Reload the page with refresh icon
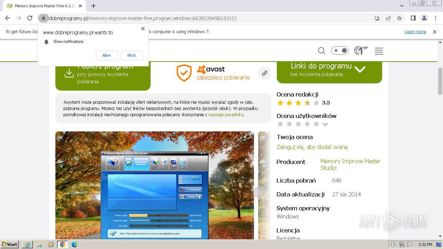 pyautogui.click(x=30, y=18)
